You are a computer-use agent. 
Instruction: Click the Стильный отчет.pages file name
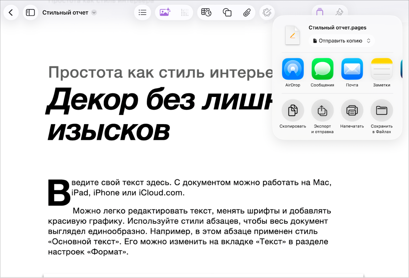(x=337, y=27)
